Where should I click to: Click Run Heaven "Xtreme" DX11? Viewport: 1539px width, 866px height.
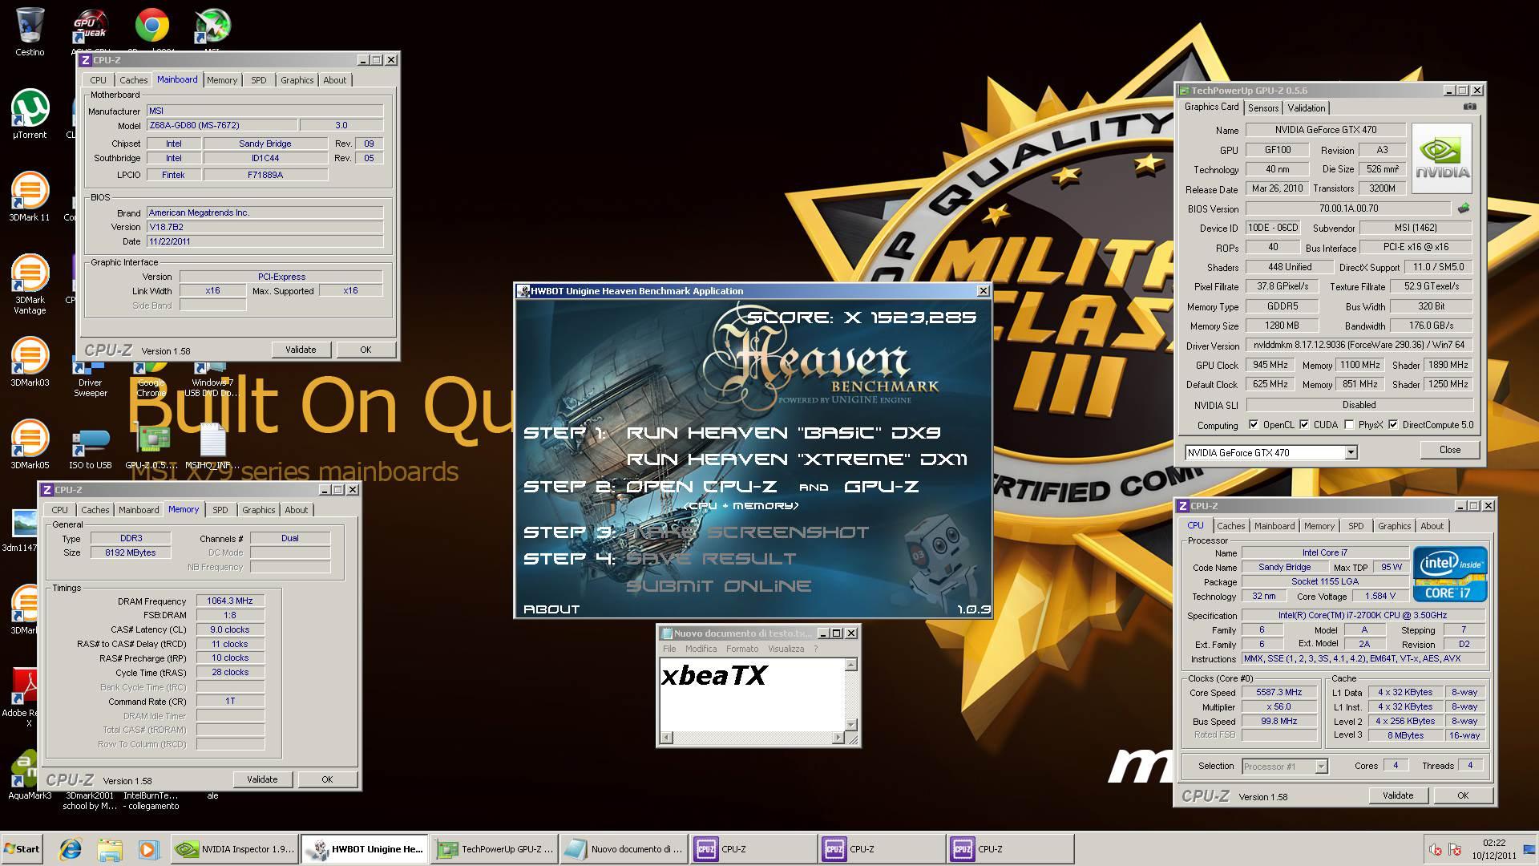(797, 459)
